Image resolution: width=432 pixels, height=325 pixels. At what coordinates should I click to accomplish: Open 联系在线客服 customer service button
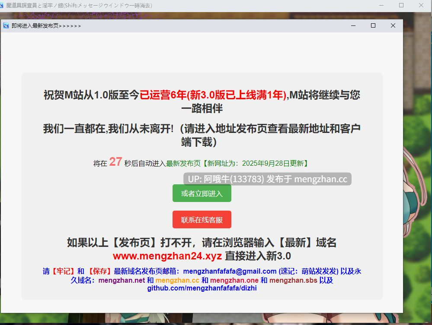[202, 220]
